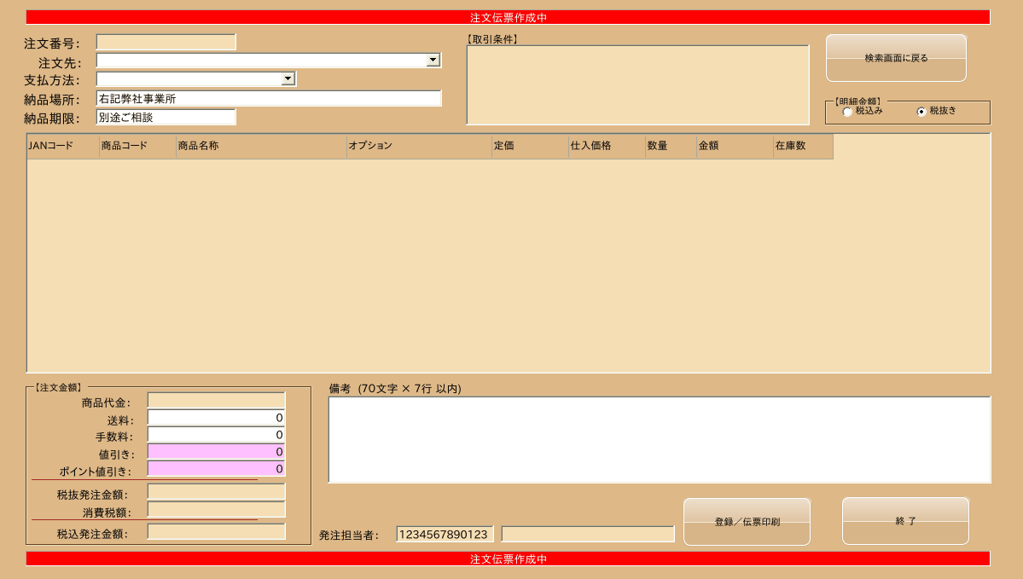Click the 発注担当者 name field

pos(588,534)
